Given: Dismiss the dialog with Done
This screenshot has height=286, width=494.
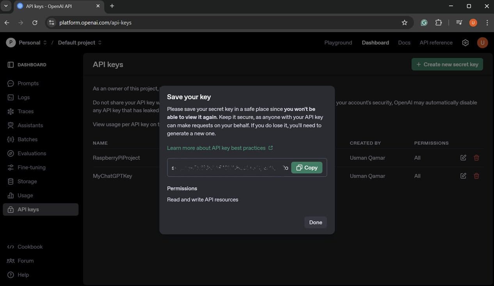Looking at the screenshot, I should tap(316, 223).
